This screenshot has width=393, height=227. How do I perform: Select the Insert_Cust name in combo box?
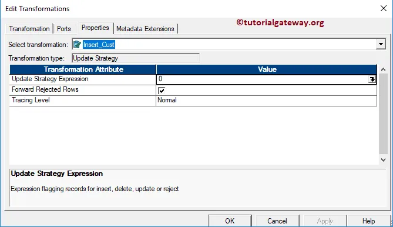[99, 45]
